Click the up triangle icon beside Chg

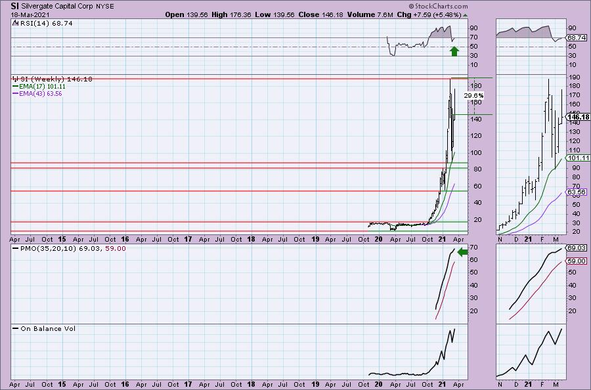coord(465,16)
